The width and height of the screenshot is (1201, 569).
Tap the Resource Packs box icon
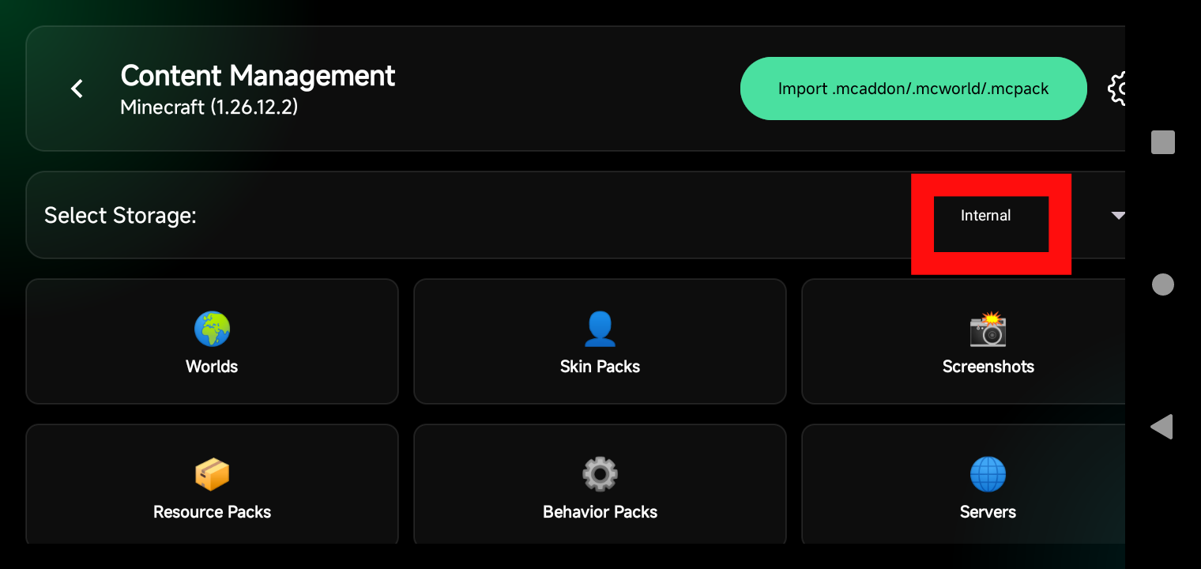pyautogui.click(x=212, y=474)
